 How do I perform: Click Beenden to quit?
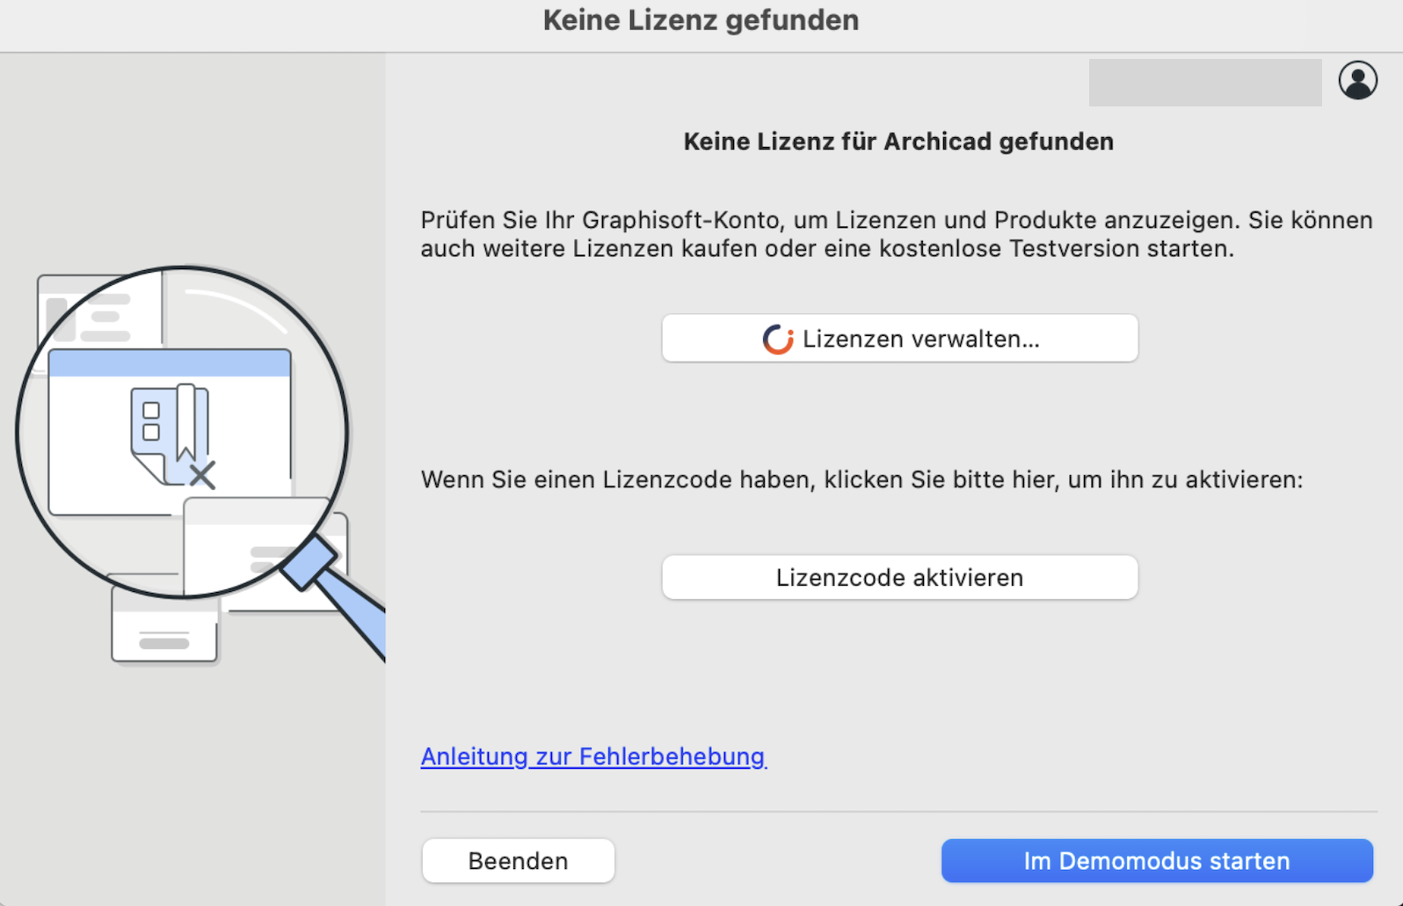[x=518, y=860]
